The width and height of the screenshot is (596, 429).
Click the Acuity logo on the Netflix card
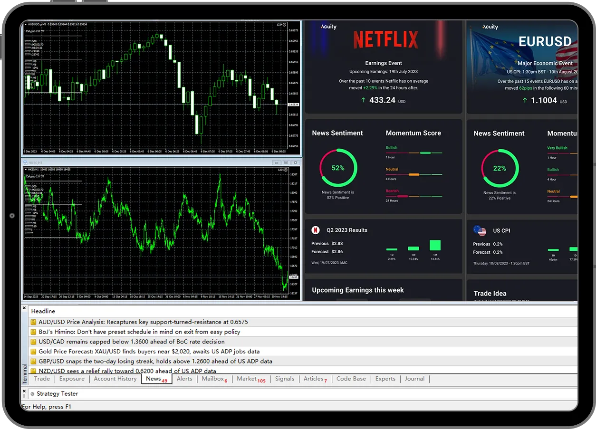click(x=328, y=27)
